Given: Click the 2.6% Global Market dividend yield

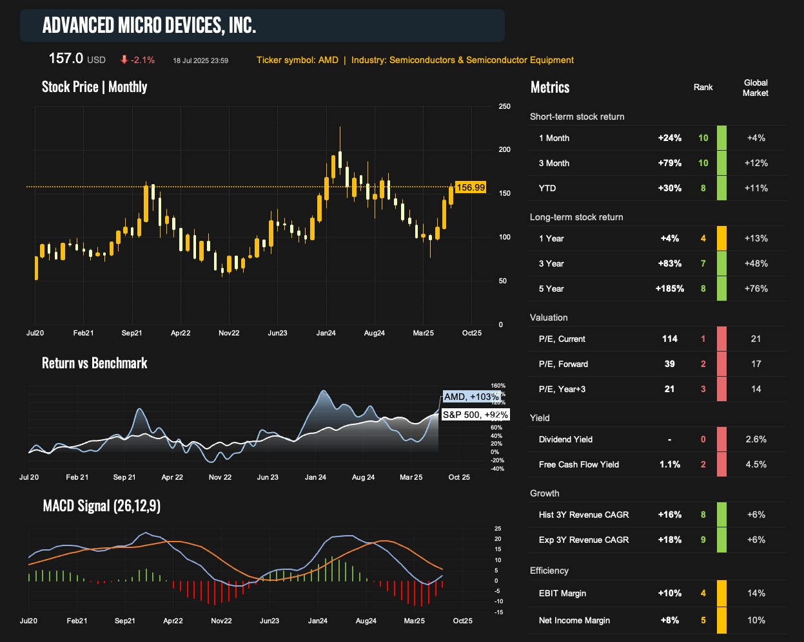Looking at the screenshot, I should (756, 439).
